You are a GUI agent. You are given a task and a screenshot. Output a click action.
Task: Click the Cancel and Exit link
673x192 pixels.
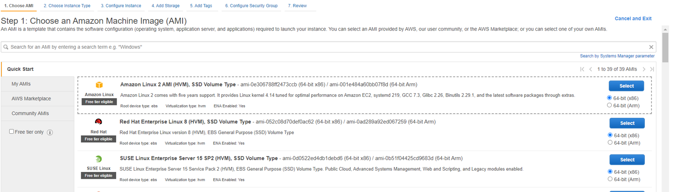coord(633,19)
